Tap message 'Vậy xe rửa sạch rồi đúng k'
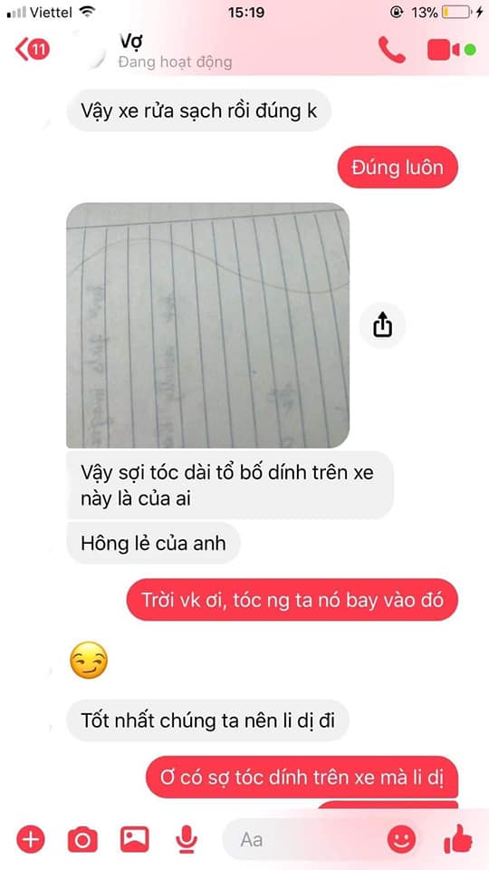Viewport: 489px width, 870px height. pyautogui.click(x=199, y=111)
